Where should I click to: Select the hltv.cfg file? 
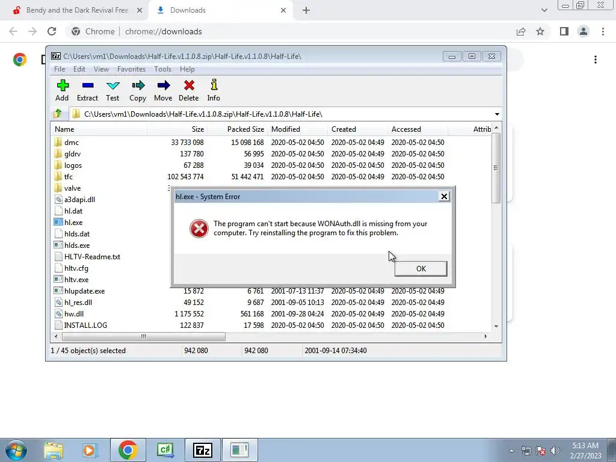71,268
